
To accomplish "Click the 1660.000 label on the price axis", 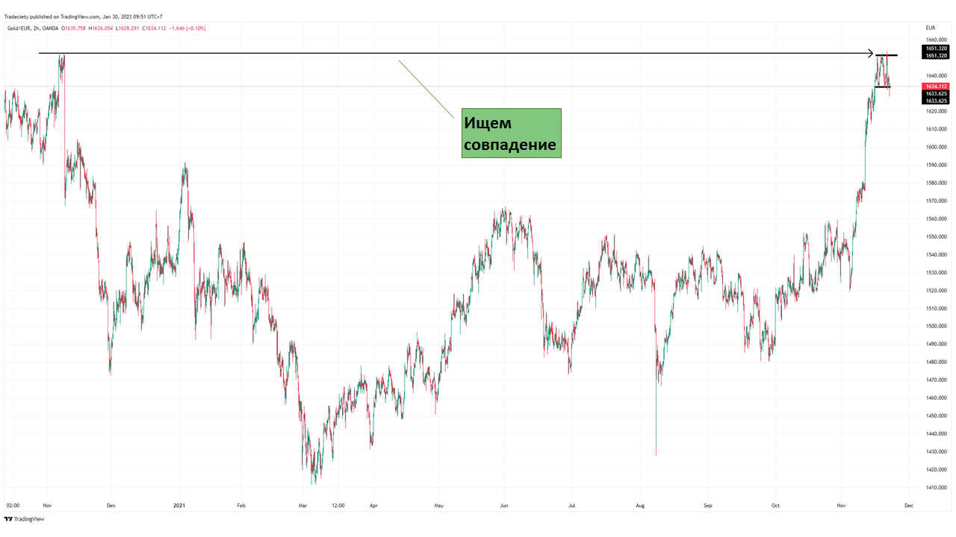I will click(936, 40).
